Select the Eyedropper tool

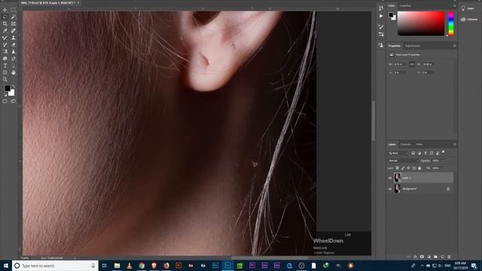[5, 31]
